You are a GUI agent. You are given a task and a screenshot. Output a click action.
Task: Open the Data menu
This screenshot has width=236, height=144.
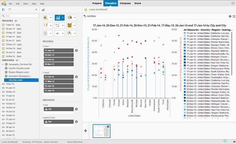pos(34,4)
